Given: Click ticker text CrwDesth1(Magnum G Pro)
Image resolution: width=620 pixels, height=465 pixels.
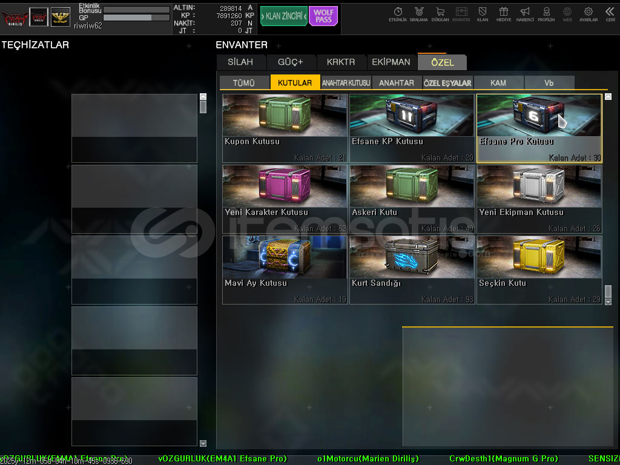Looking at the screenshot, I should click(504, 459).
